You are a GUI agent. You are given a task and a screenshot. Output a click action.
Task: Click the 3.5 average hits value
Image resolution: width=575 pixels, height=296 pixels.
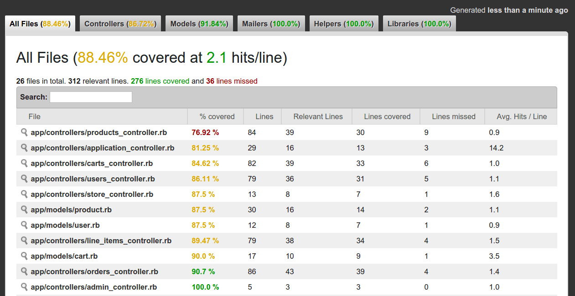(x=494, y=256)
